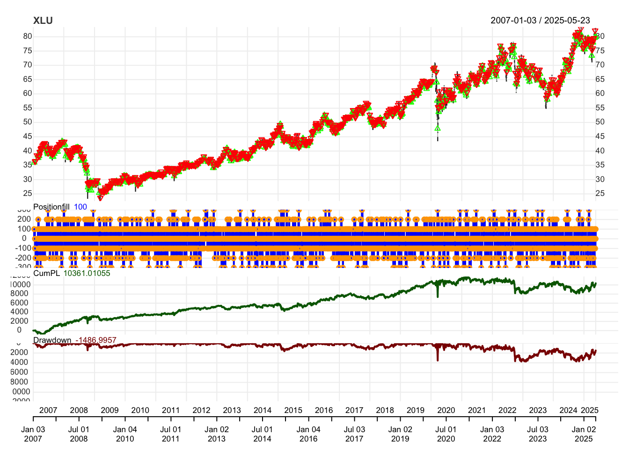The height and width of the screenshot is (449, 629).
Task: Select the 2007-01-03 / 2025-05-23 date range text
Action: pyautogui.click(x=540, y=21)
